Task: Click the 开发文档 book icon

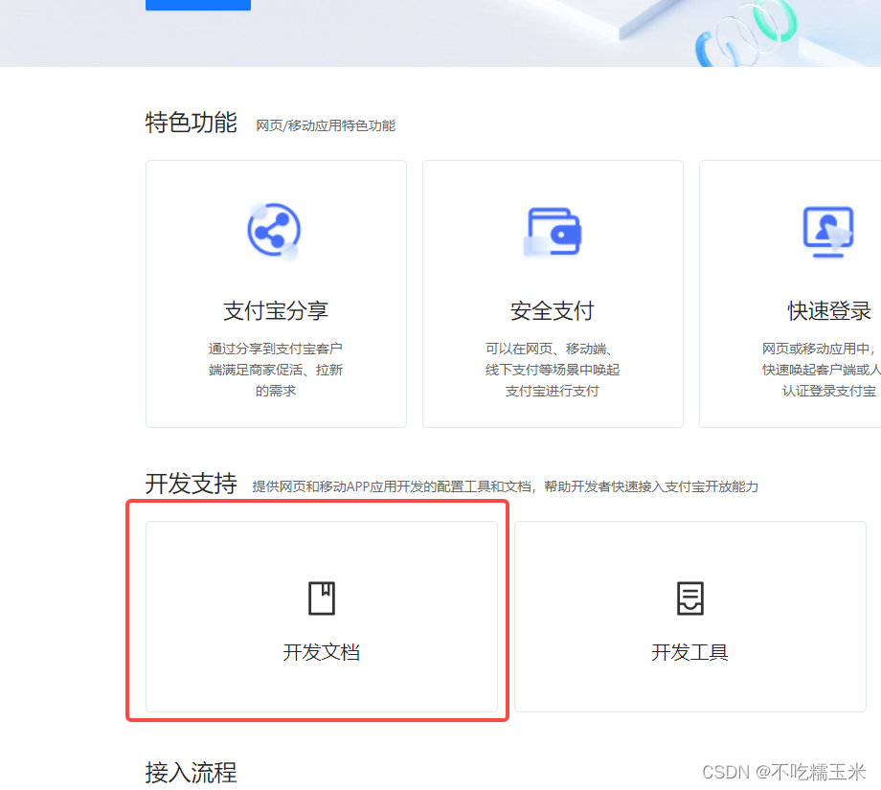Action: point(322,598)
